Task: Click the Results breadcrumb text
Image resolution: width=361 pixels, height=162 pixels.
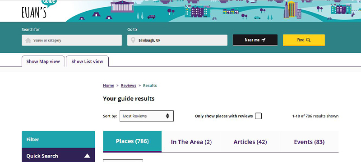Action: click(150, 85)
